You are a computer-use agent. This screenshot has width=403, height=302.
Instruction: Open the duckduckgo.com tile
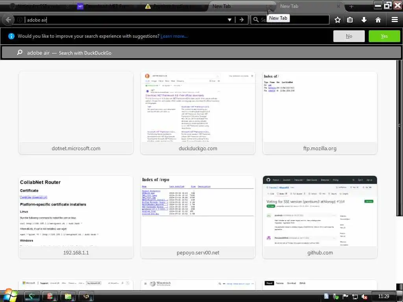[x=198, y=113]
